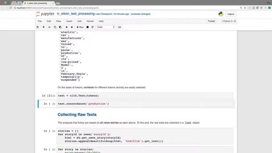
Task: Move selected cell up with the arrow icon
Action: point(66,27)
